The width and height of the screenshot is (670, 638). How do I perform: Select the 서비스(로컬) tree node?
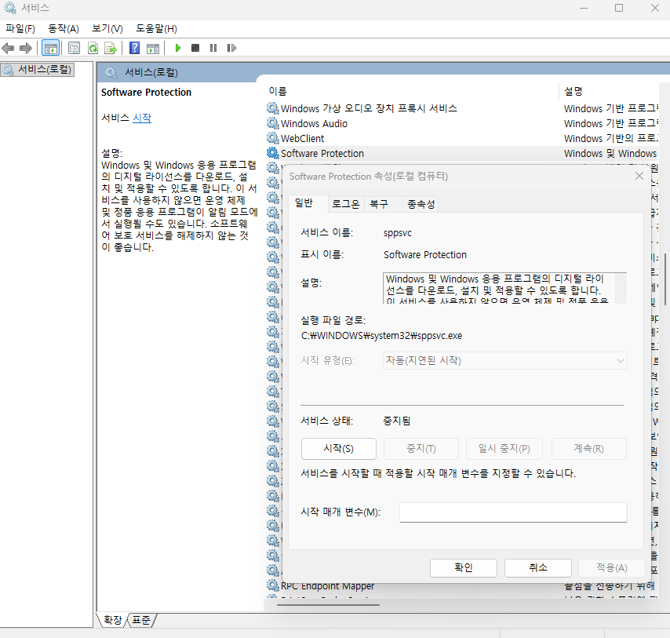tap(38, 70)
